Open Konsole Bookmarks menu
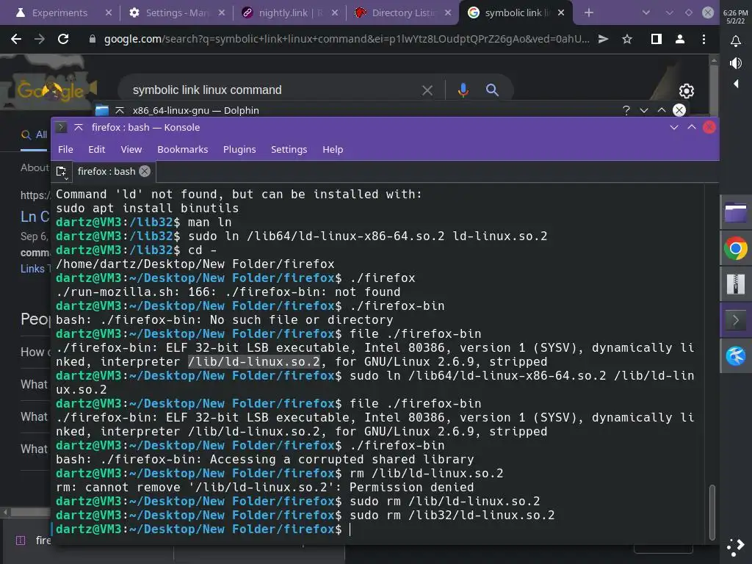Screen dimensions: 752x564 tap(183, 150)
